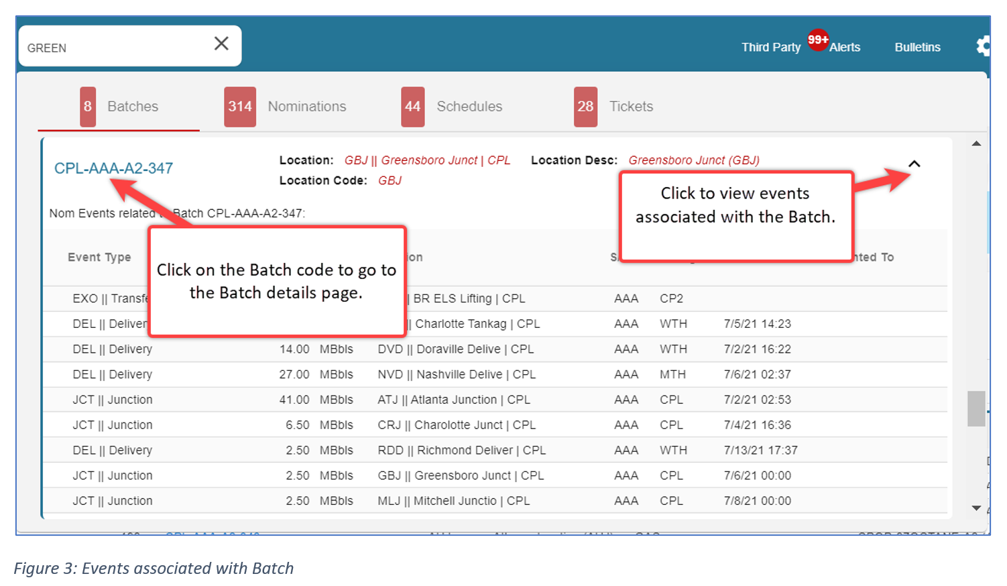Screen dimensions: 1007x586
Task: Open batch CPL-AAA-A2-347 details link
Action: 113,168
